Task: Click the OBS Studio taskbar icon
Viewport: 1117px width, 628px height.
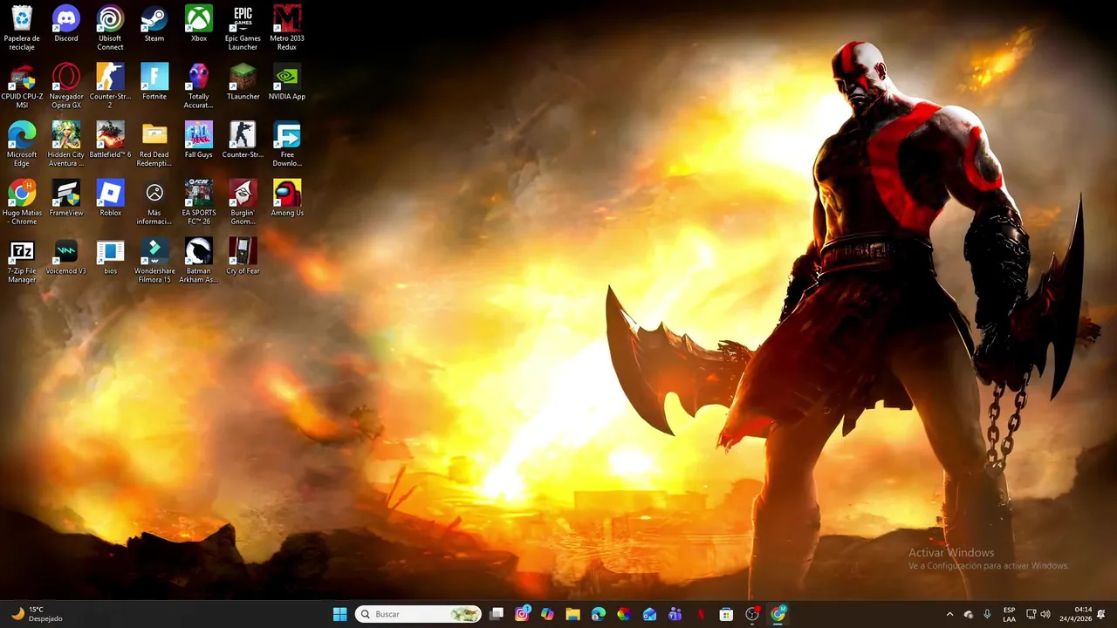Action: click(752, 614)
